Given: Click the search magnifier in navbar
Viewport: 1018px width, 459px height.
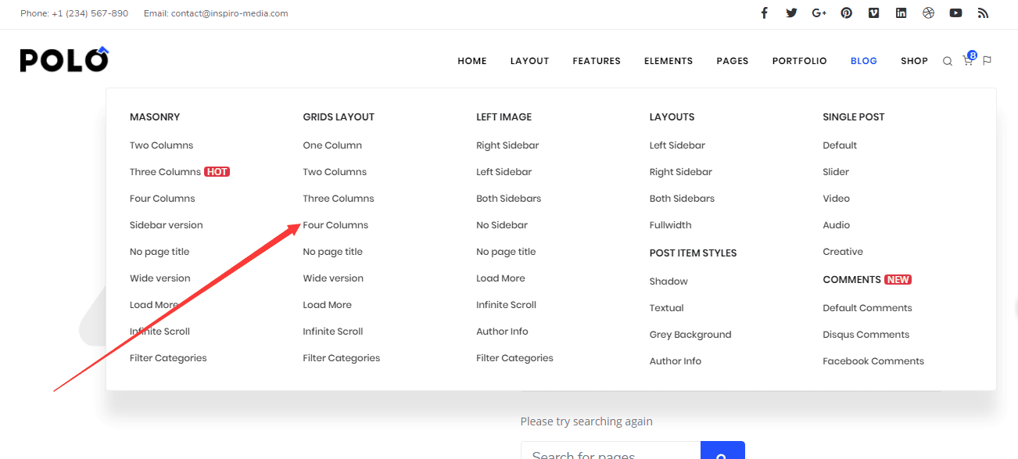Looking at the screenshot, I should 947,61.
